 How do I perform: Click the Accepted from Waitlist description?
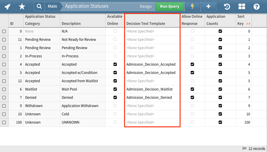point(80,81)
